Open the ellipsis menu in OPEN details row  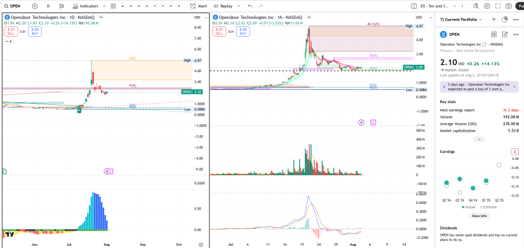tap(516, 34)
